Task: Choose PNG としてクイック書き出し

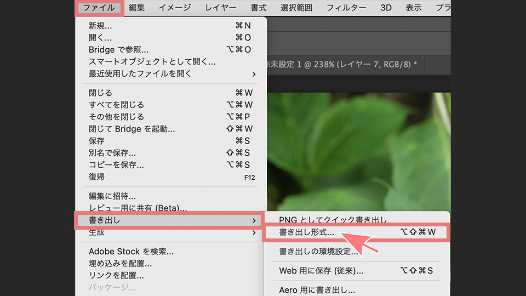Action: click(x=357, y=219)
